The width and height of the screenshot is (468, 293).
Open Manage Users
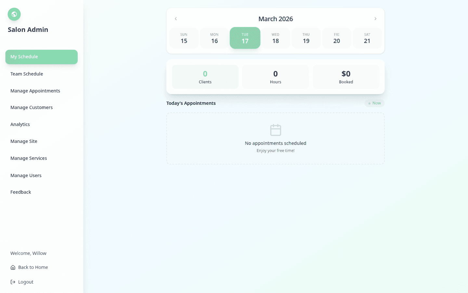(x=26, y=175)
